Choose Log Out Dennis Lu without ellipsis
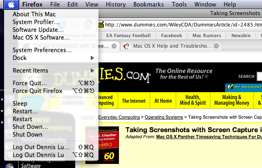The width and height of the screenshot is (262, 168). [51, 155]
